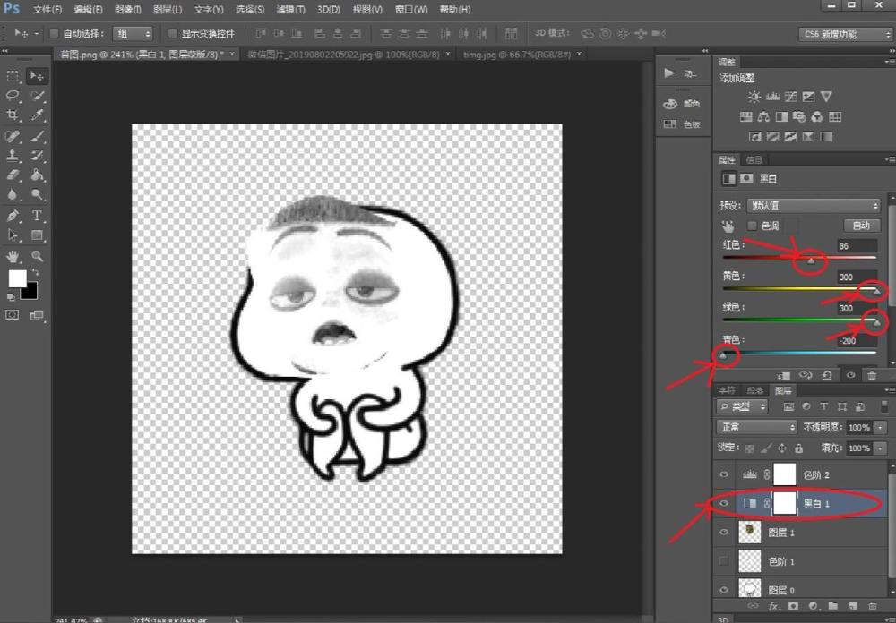Viewport: 896px width, 623px height.
Task: Click the on-image adjustment hand icon
Action: [x=728, y=226]
